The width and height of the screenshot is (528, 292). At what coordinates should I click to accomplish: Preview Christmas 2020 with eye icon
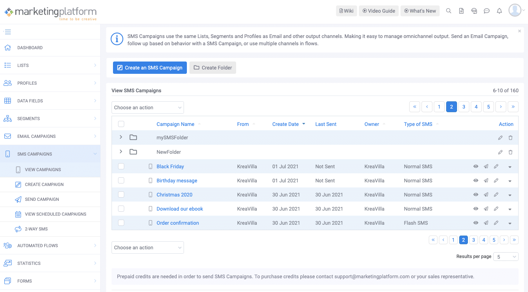476,195
